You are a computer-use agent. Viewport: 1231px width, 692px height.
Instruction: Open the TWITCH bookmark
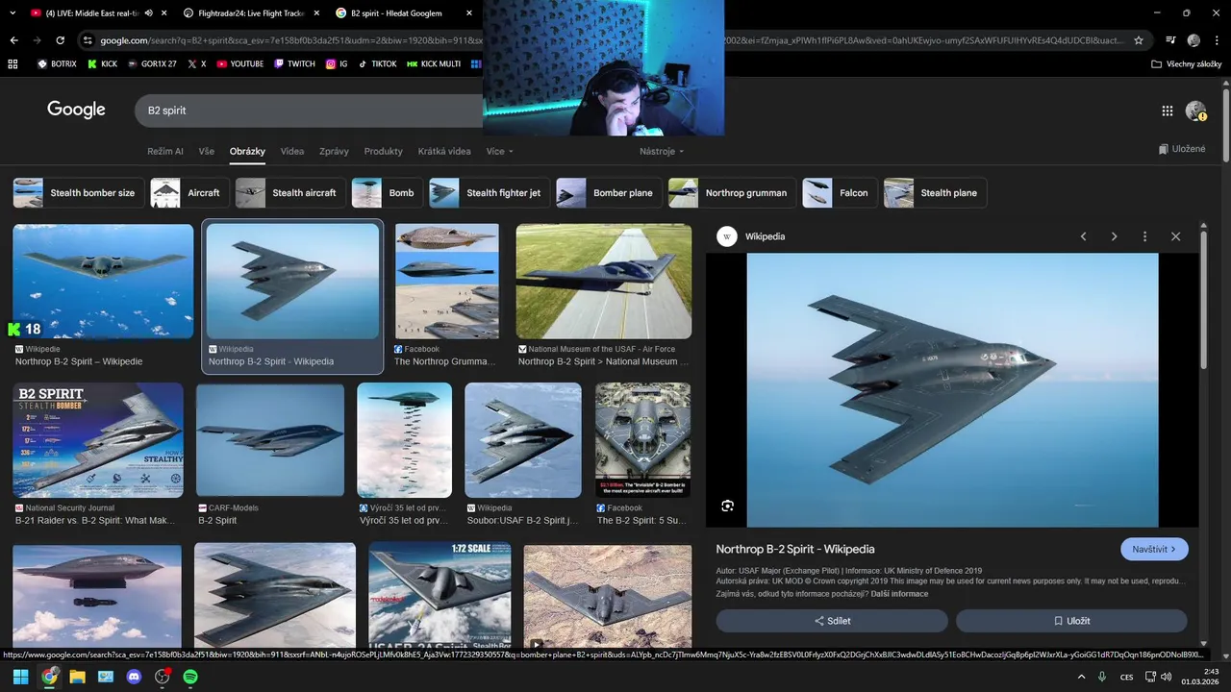(x=294, y=64)
